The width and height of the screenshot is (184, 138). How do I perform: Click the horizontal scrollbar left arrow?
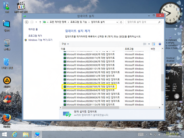coord(61,108)
